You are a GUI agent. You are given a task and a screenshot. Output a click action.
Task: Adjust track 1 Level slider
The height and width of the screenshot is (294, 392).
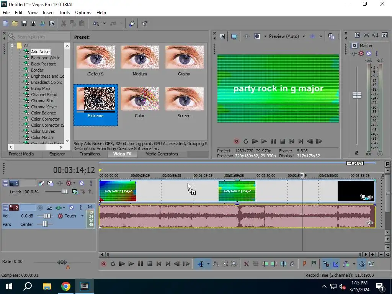point(64,192)
